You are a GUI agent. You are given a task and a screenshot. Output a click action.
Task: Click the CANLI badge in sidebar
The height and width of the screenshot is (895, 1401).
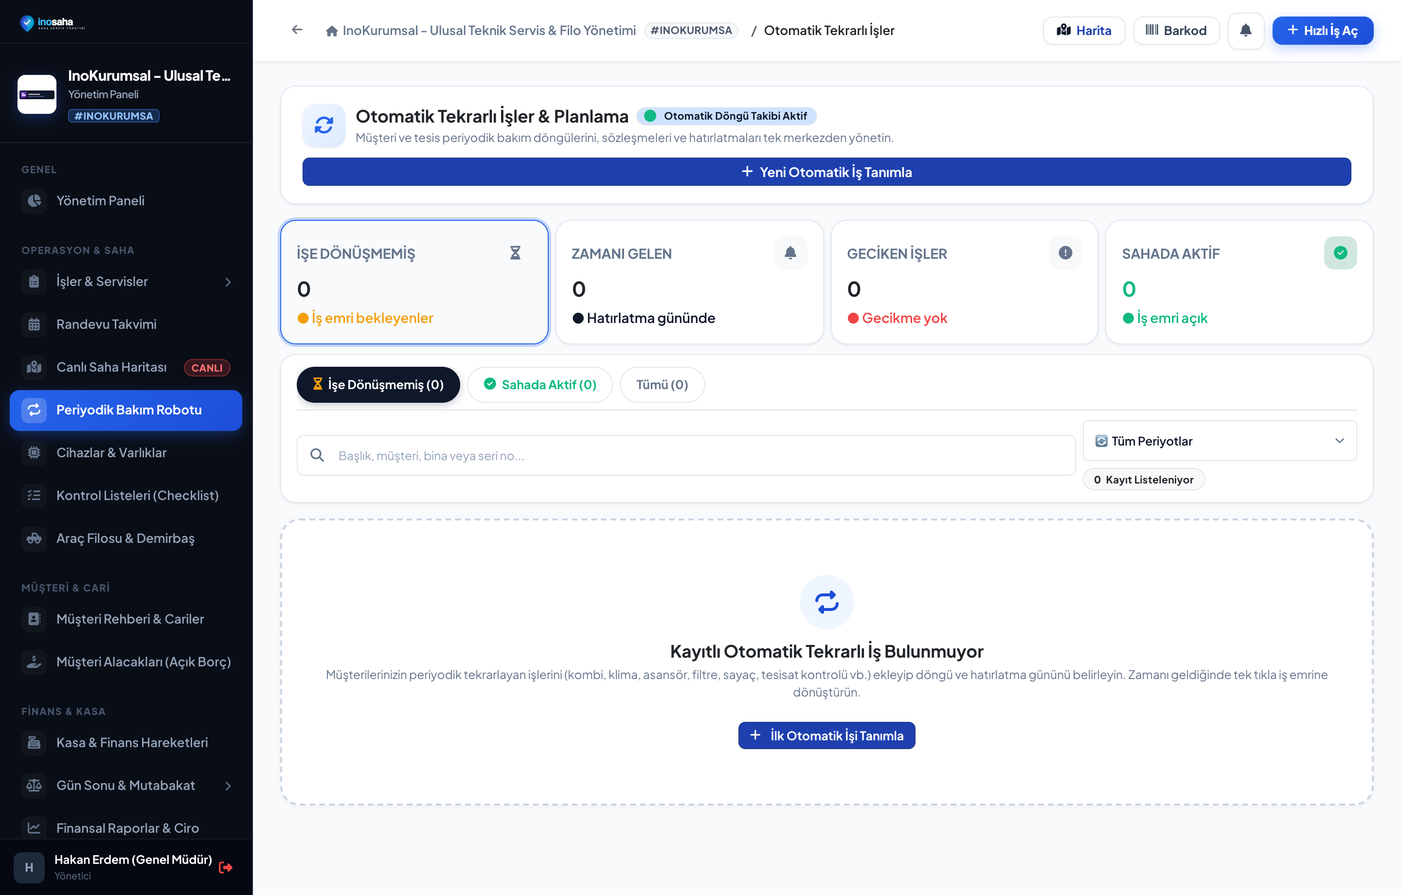click(x=207, y=368)
